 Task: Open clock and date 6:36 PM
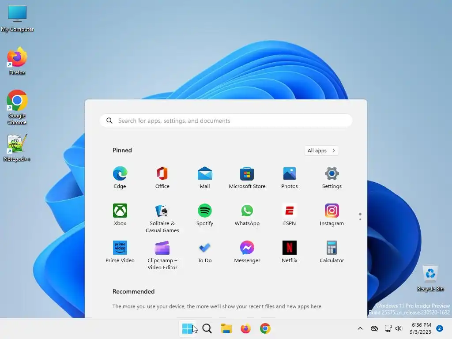click(421, 328)
